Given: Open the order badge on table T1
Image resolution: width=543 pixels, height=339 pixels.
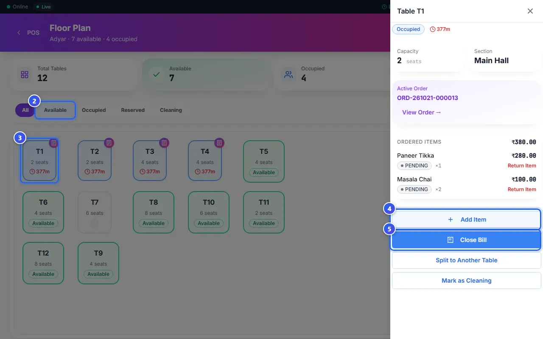Looking at the screenshot, I should click(x=54, y=143).
